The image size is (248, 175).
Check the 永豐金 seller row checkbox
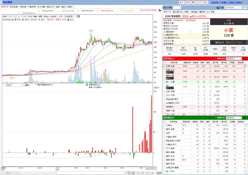click(x=164, y=125)
